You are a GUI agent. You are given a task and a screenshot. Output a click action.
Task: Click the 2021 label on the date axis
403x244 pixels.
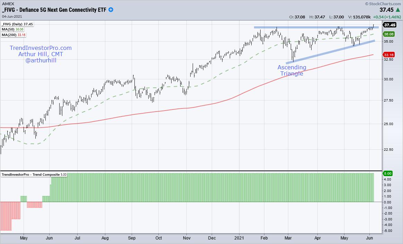click(x=239, y=238)
